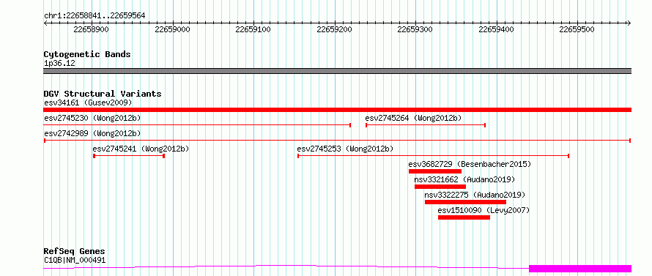
Task: Click the left arrow of the coordinate ruler
Action: pyautogui.click(x=46, y=23)
